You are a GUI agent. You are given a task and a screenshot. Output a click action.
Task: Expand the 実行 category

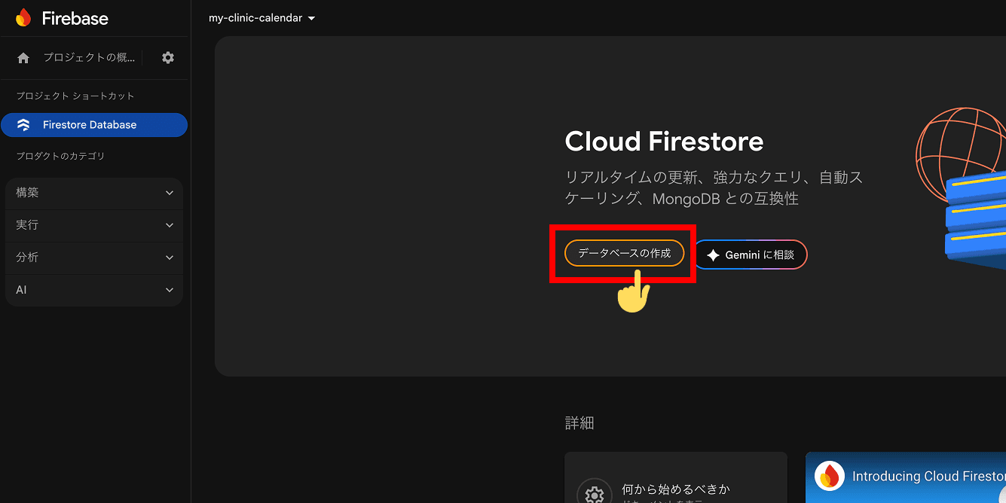[x=94, y=225]
